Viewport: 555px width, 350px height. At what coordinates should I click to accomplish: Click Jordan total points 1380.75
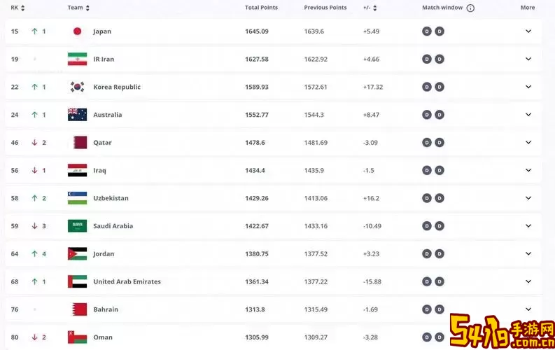click(257, 253)
